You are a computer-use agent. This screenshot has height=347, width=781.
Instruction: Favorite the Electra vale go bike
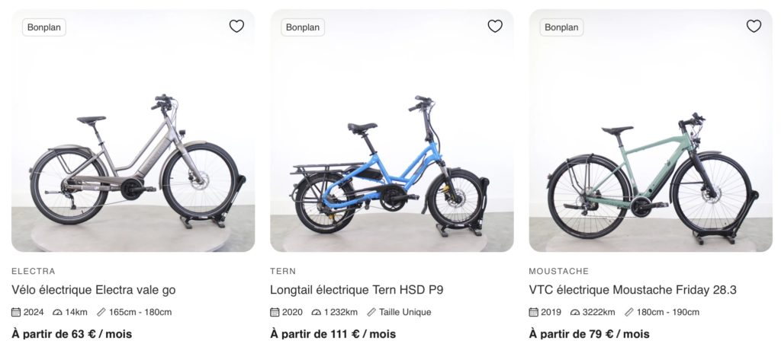[236, 27]
